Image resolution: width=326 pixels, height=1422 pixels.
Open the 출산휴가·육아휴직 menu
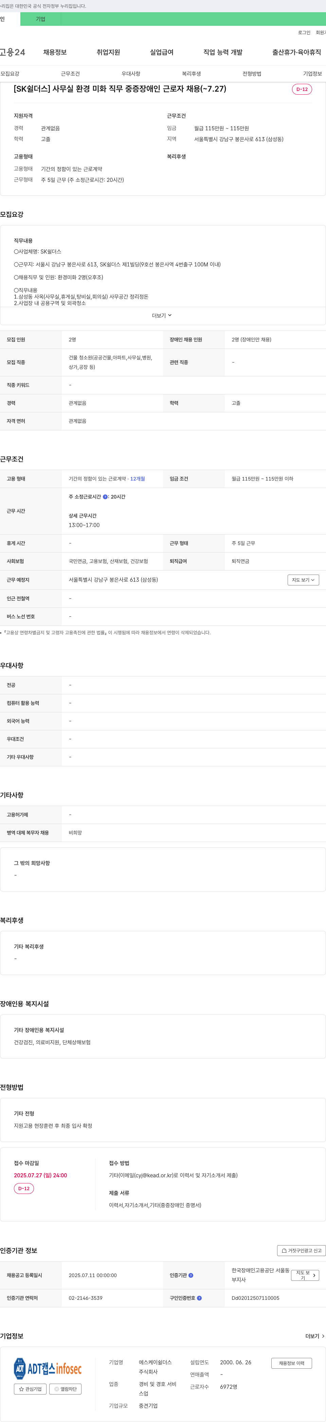coord(296,53)
